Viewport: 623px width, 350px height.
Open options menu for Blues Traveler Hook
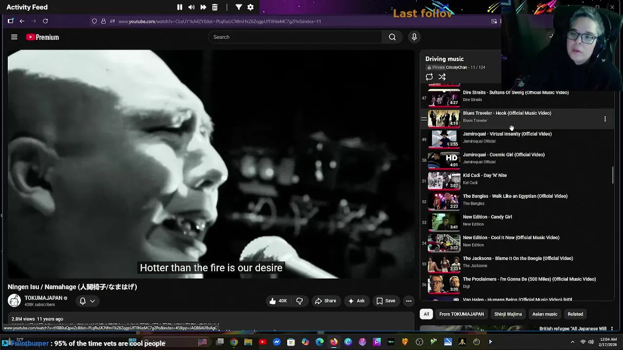[x=605, y=119]
